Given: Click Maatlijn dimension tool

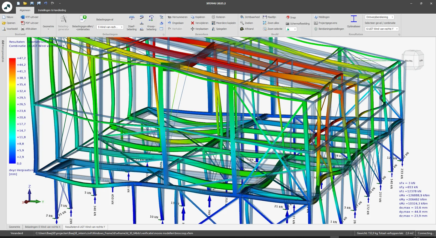Looking at the screenshot, I should (x=269, y=17).
